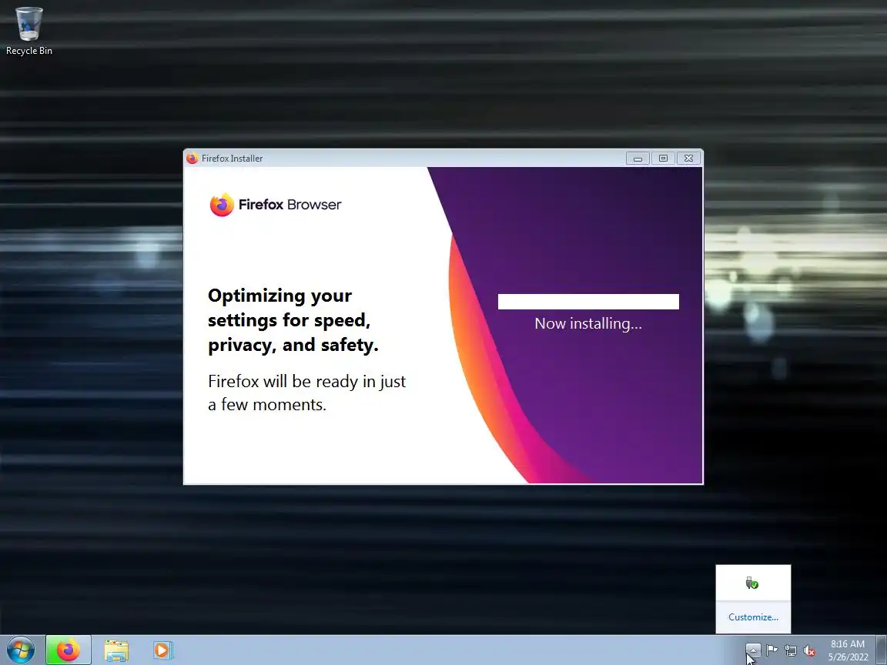The height and width of the screenshot is (665, 887).
Task: Click the Safely Remove Hardware tray icon
Action: point(751,583)
